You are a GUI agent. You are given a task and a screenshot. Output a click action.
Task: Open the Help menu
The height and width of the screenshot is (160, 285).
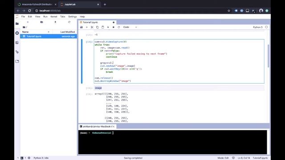82,16
